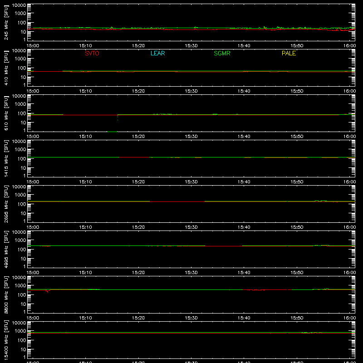The height and width of the screenshot is (363, 363).
Task: Click 15:50 tick under the 410 MHz plot
Action: (x=297, y=91)
